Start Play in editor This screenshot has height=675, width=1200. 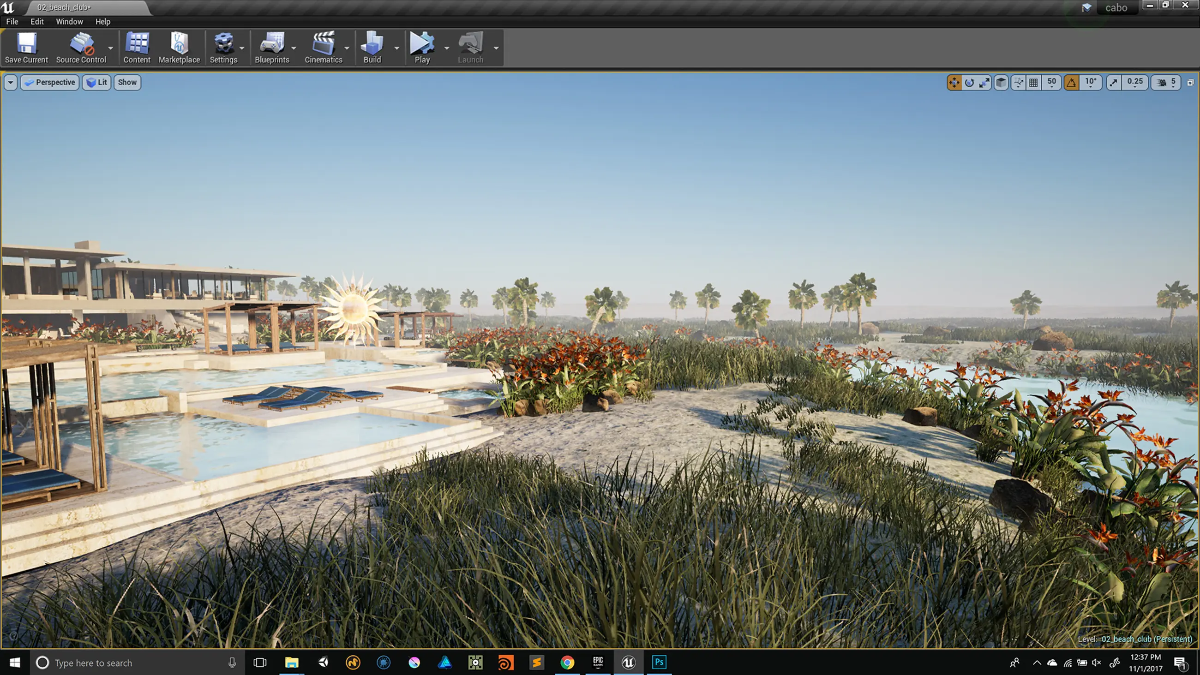click(422, 48)
